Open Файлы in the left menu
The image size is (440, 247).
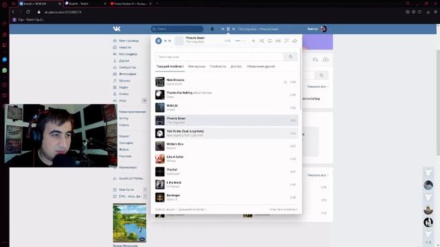coord(124,150)
